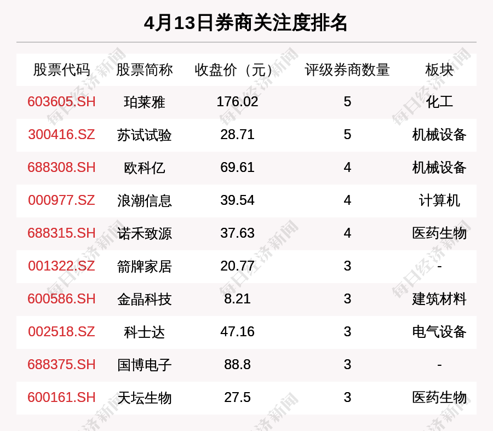Select stock name 珀莱雅
This screenshot has height=431, width=493.
144,102
